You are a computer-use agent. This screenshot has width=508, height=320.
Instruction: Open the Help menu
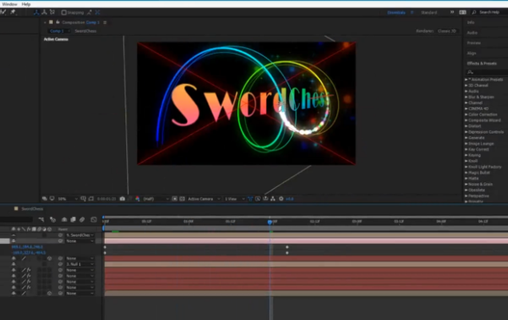point(26,4)
